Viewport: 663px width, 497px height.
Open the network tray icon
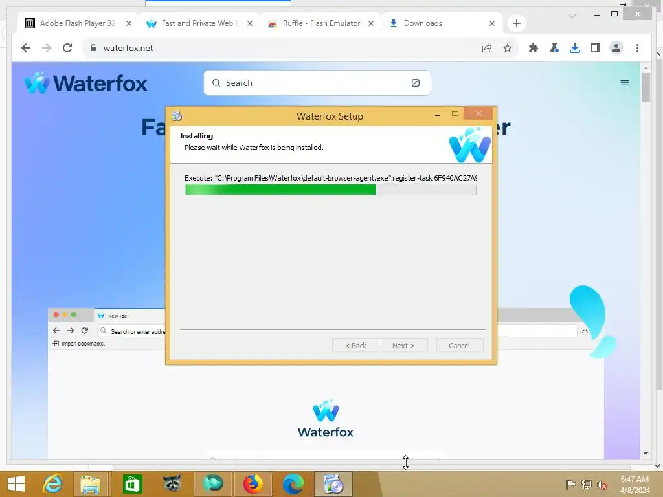pos(587,484)
